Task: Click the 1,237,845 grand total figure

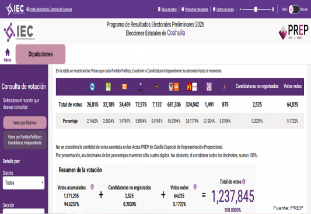Action: pos(232,196)
